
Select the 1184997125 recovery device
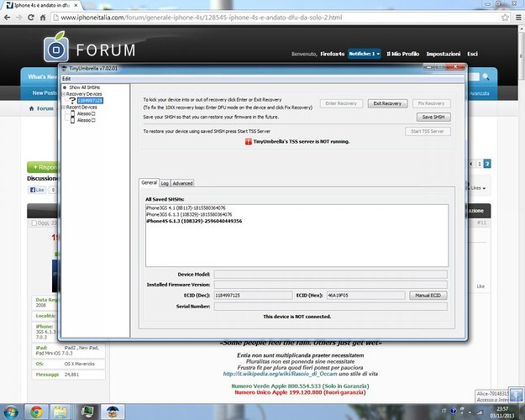pos(89,101)
